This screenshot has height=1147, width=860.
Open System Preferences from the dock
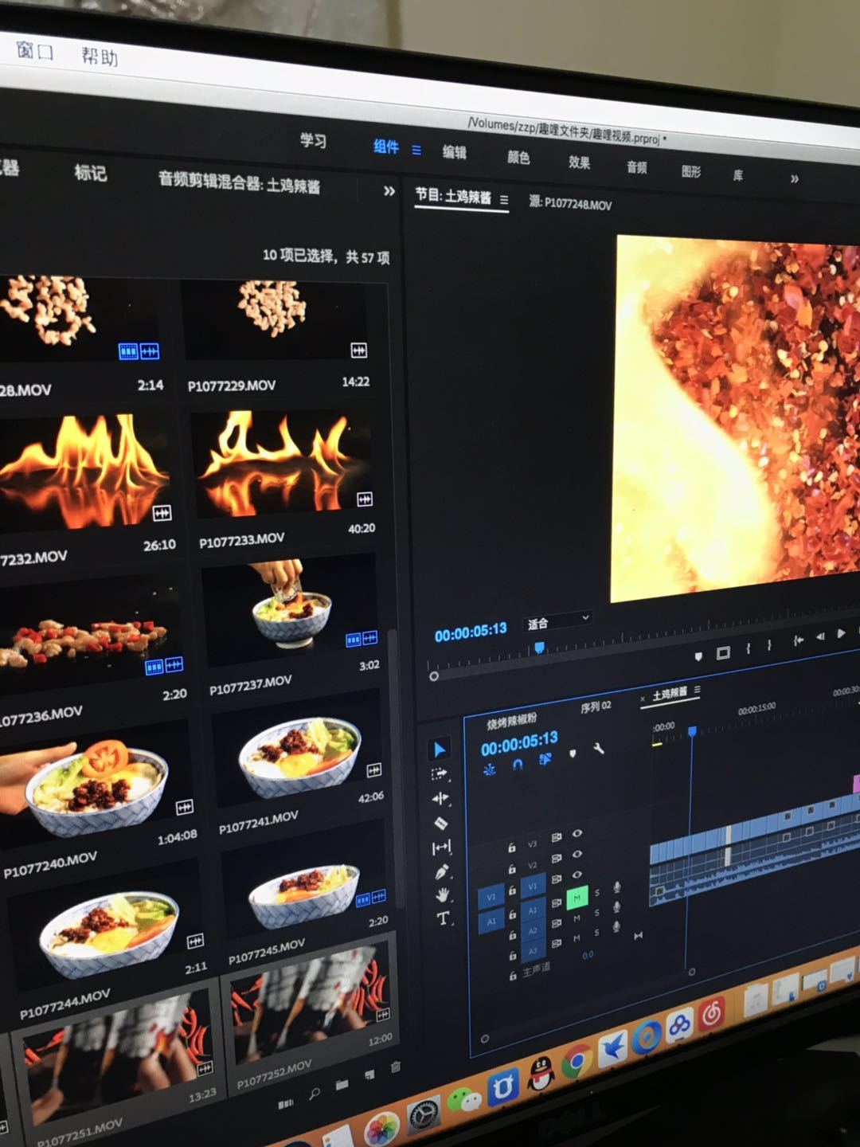pyautogui.click(x=424, y=1115)
